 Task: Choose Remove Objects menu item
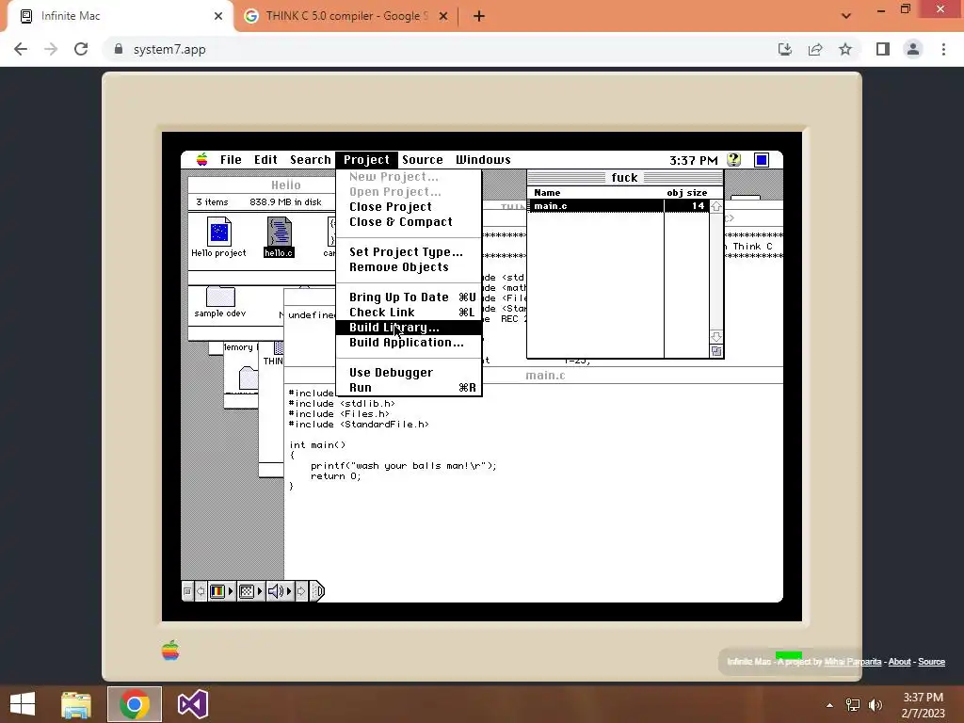point(409,267)
